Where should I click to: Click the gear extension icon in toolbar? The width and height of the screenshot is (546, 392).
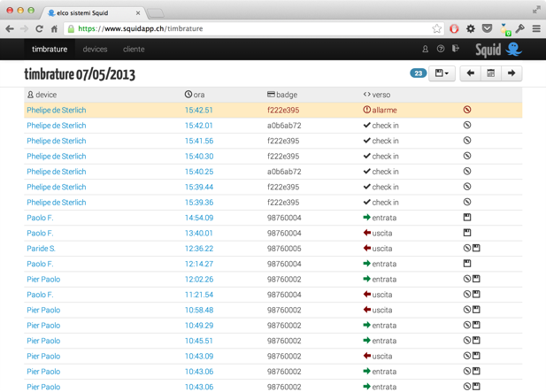click(471, 28)
